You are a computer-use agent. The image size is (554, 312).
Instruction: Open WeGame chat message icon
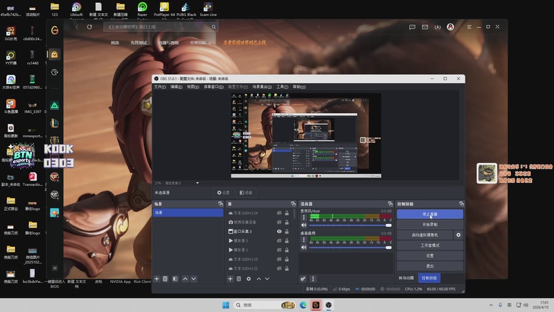[x=412, y=27]
